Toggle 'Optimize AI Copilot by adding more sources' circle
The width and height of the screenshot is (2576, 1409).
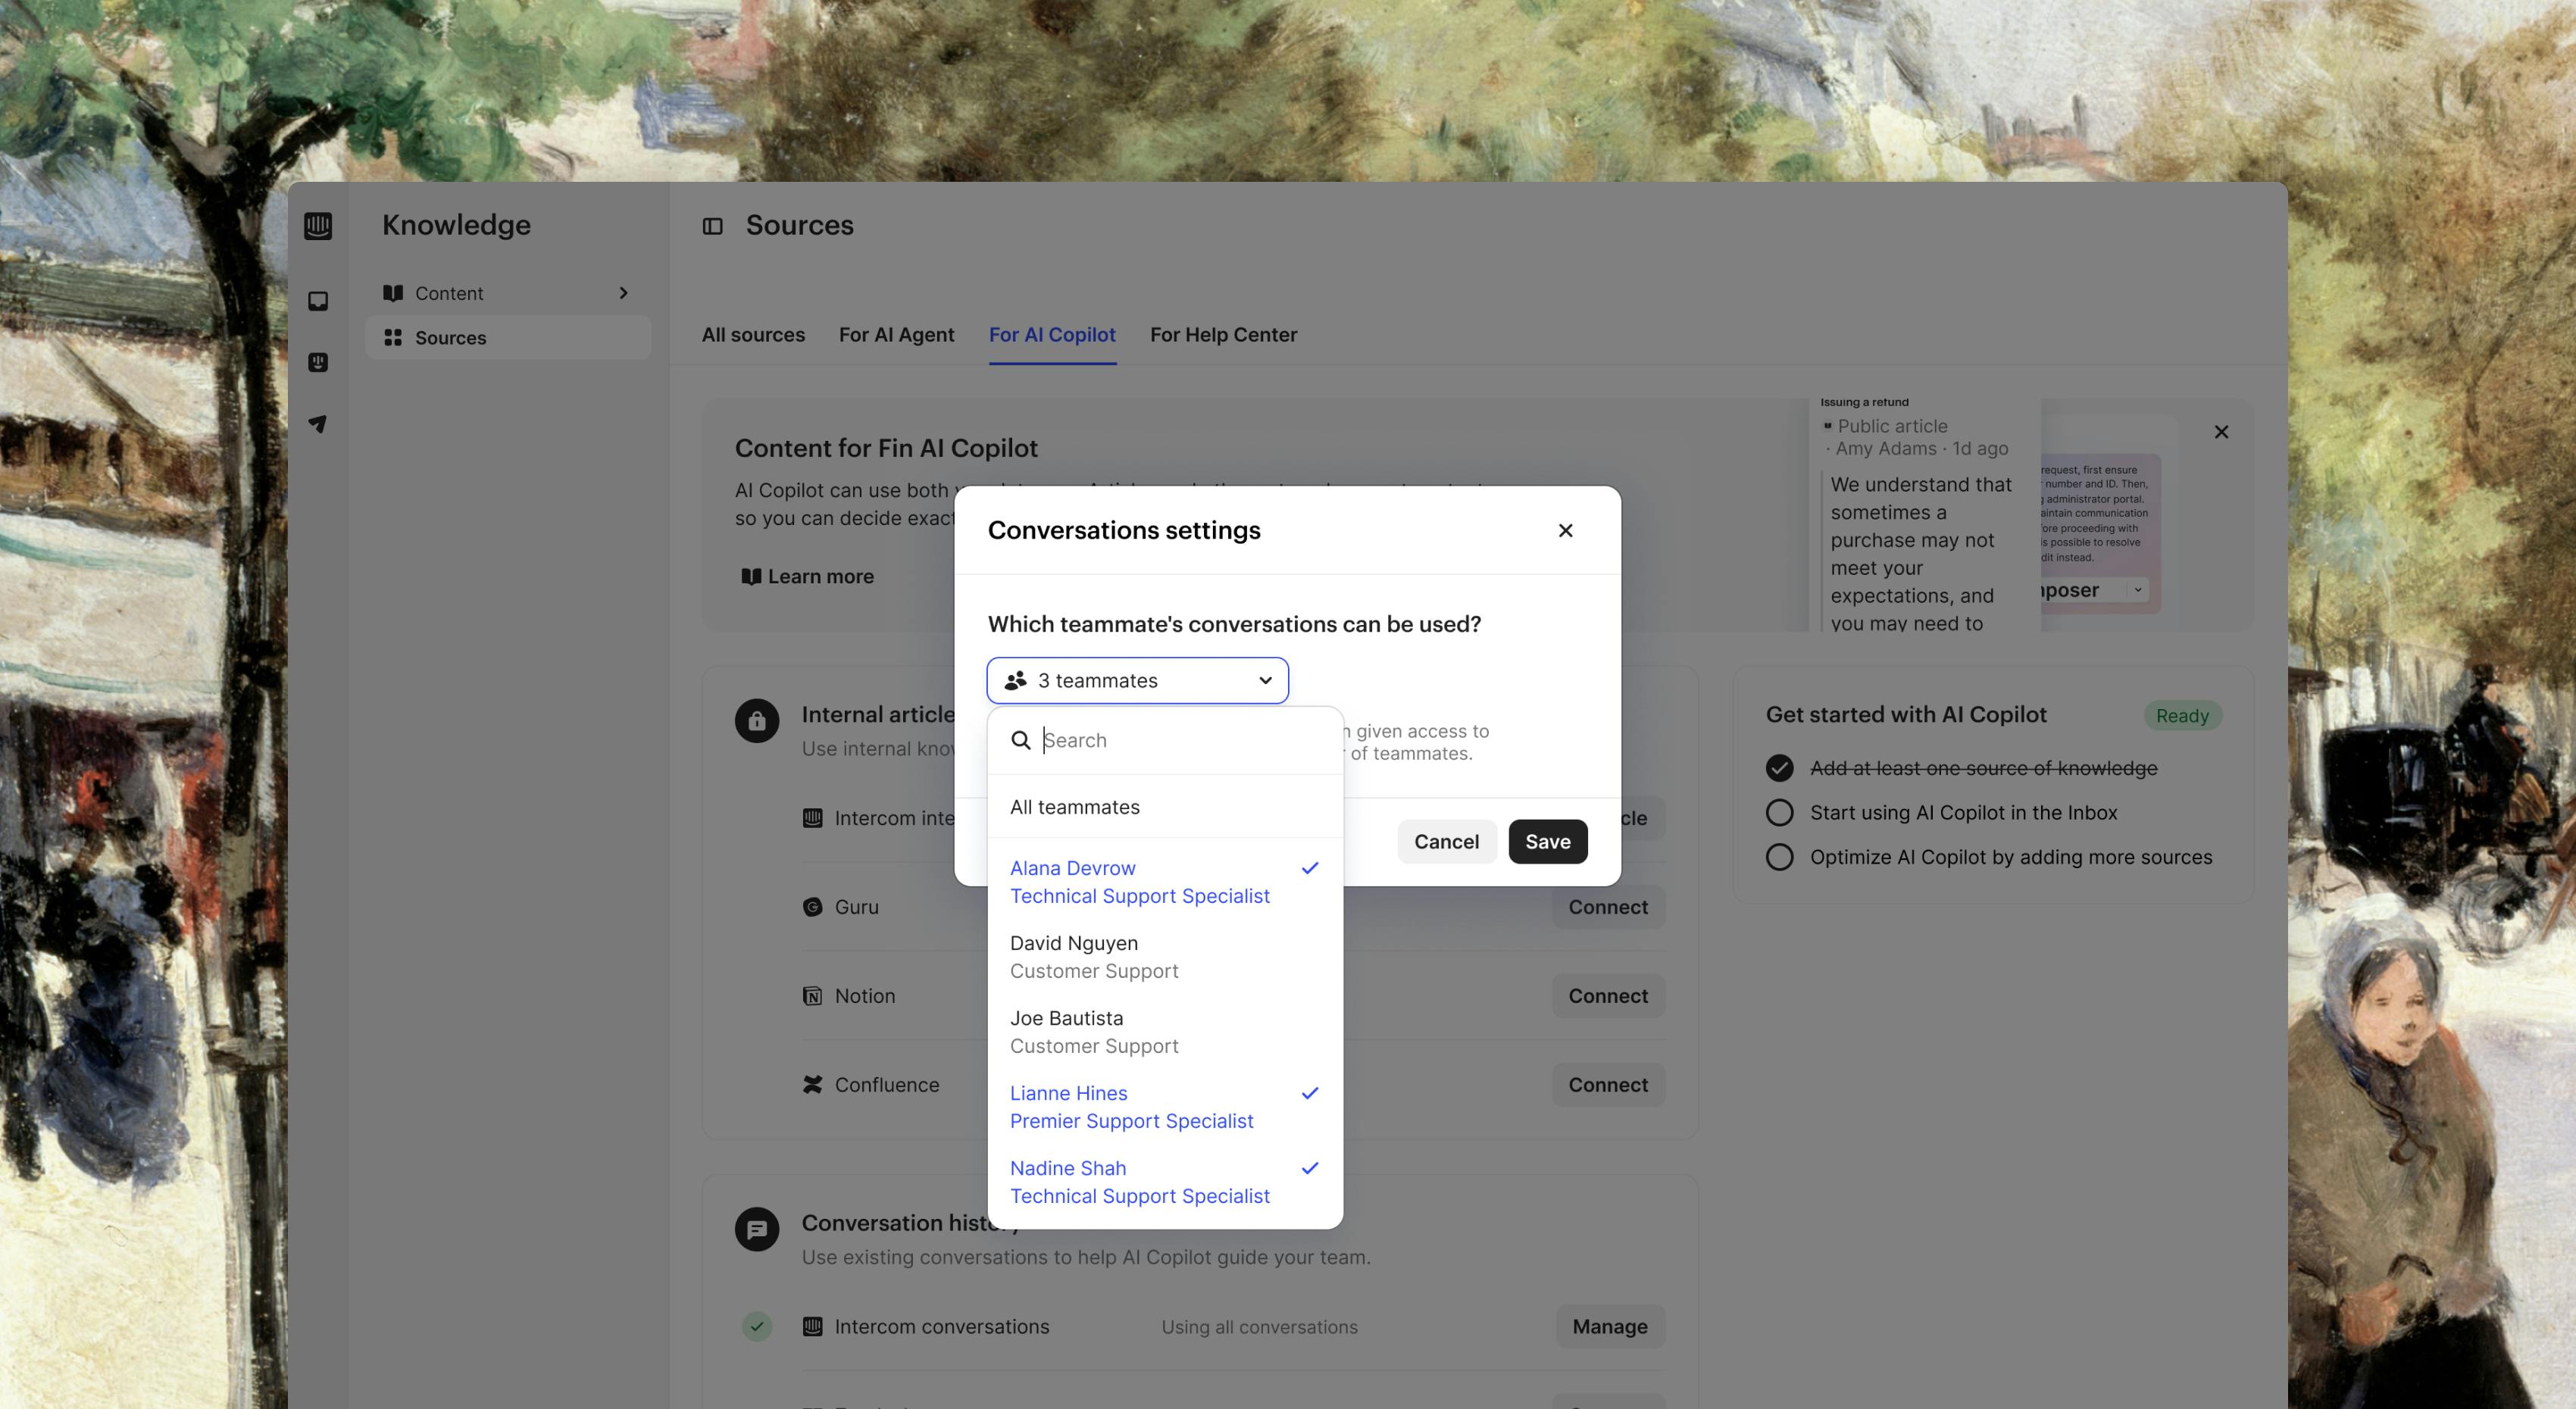coord(1779,857)
